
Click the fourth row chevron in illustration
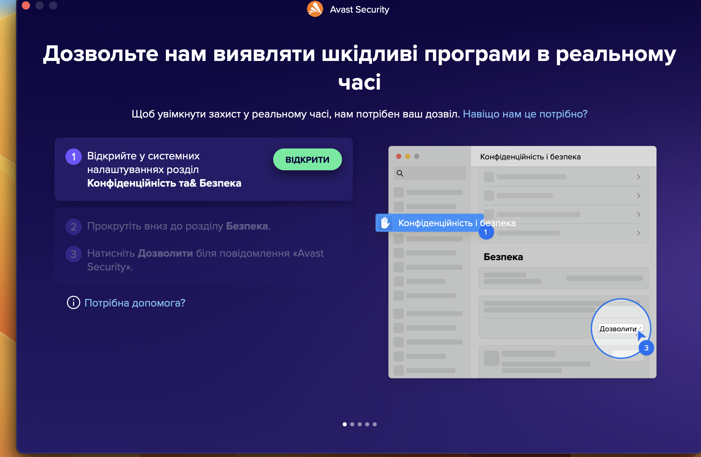(x=639, y=233)
